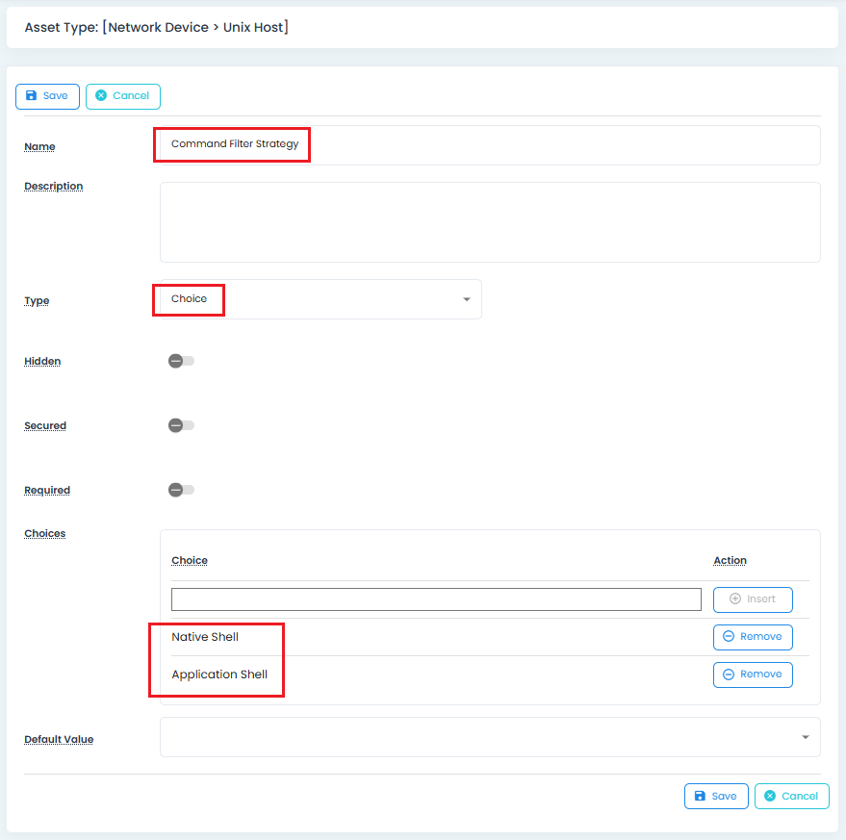846x840 pixels.
Task: Click minus icon beside Application Shell row
Action: click(x=729, y=675)
